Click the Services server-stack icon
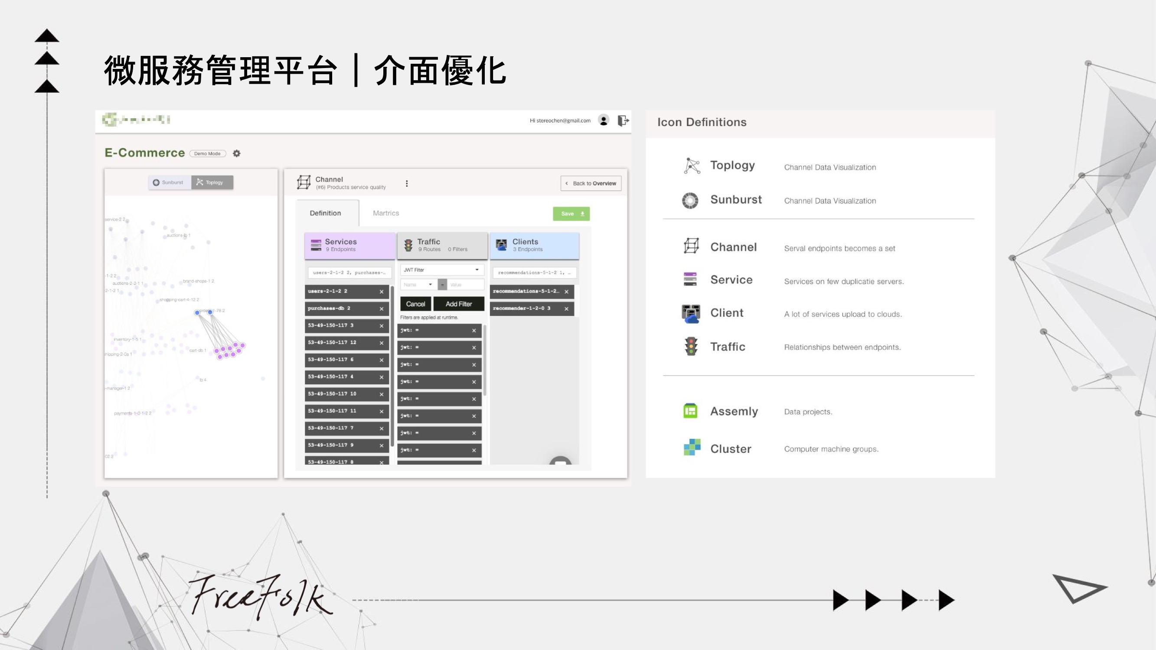 click(x=317, y=245)
